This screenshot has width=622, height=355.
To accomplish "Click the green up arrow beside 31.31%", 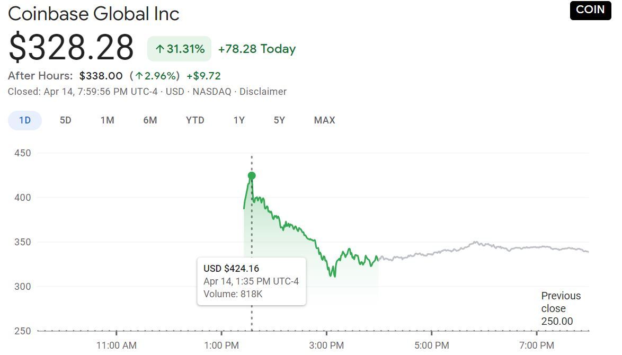I will 160,49.
